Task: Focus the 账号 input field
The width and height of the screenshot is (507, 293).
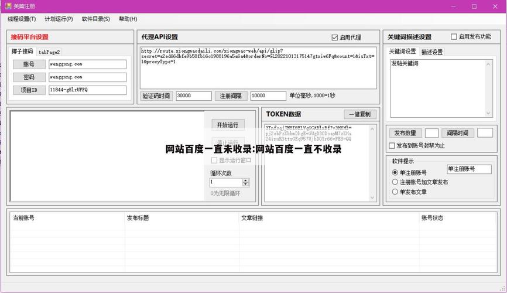Action: pyautogui.click(x=87, y=64)
